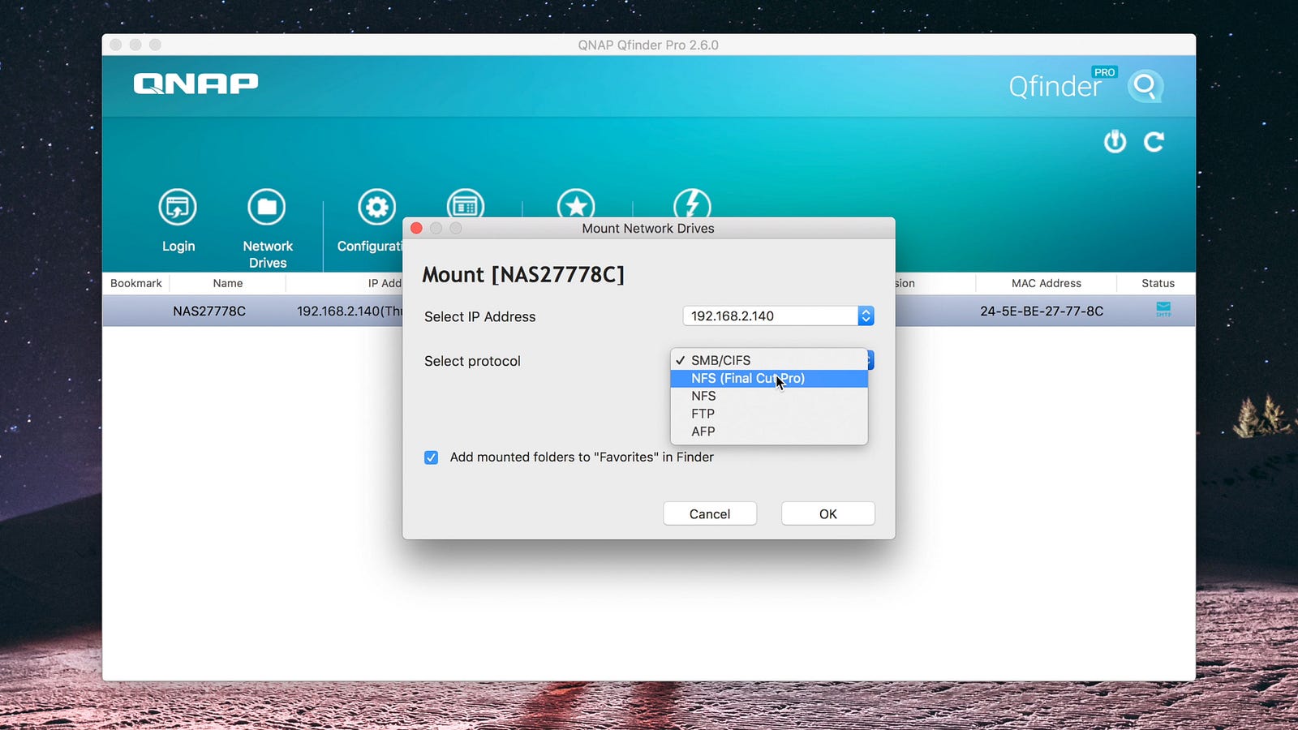Open the Configuration gear icon
The width and height of the screenshot is (1298, 730).
point(377,208)
